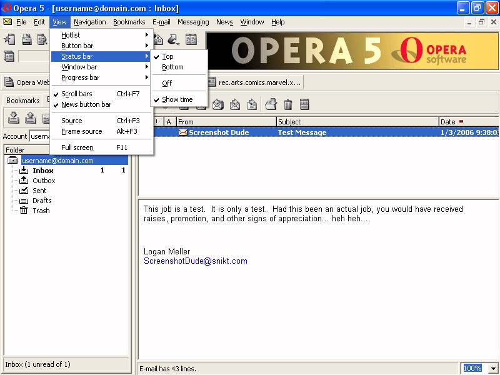The height and width of the screenshot is (375, 500).
Task: Click the Sent folder icon
Action: (x=24, y=191)
